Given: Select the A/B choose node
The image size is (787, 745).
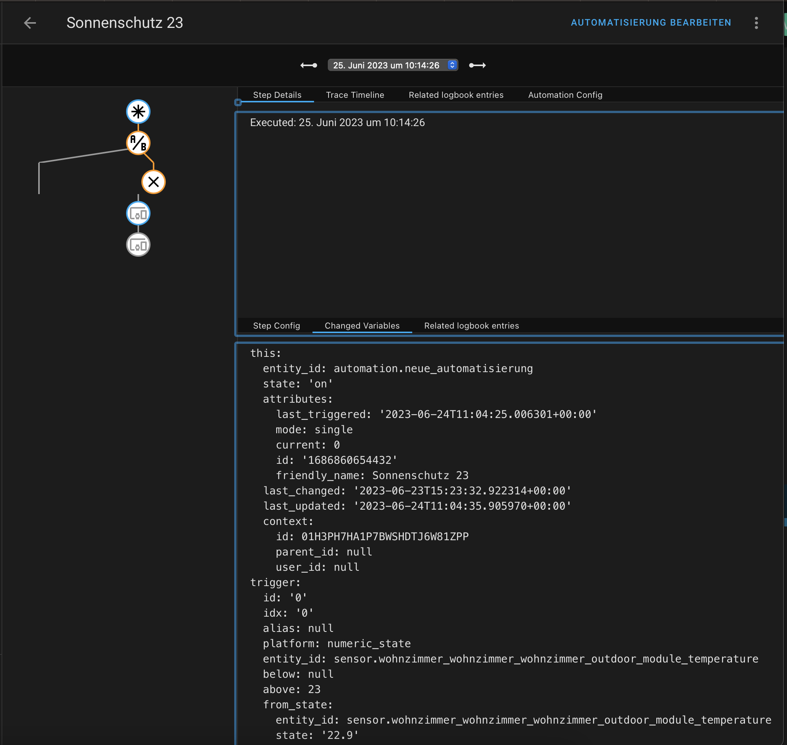Looking at the screenshot, I should point(138,143).
